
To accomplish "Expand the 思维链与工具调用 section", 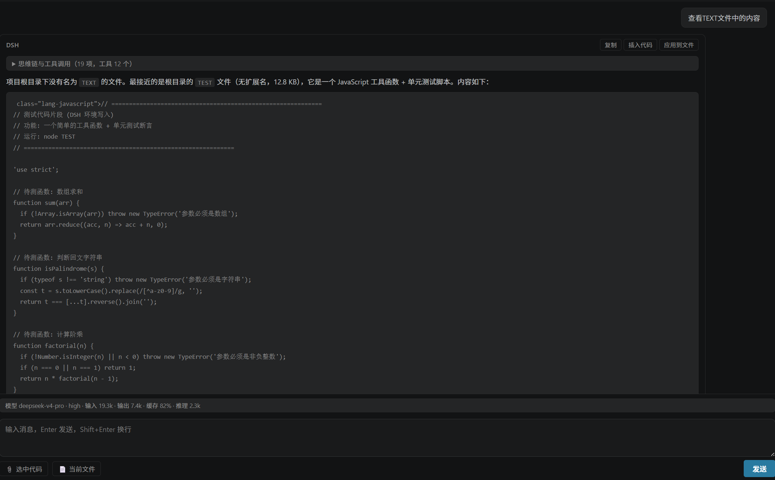I will point(352,64).
